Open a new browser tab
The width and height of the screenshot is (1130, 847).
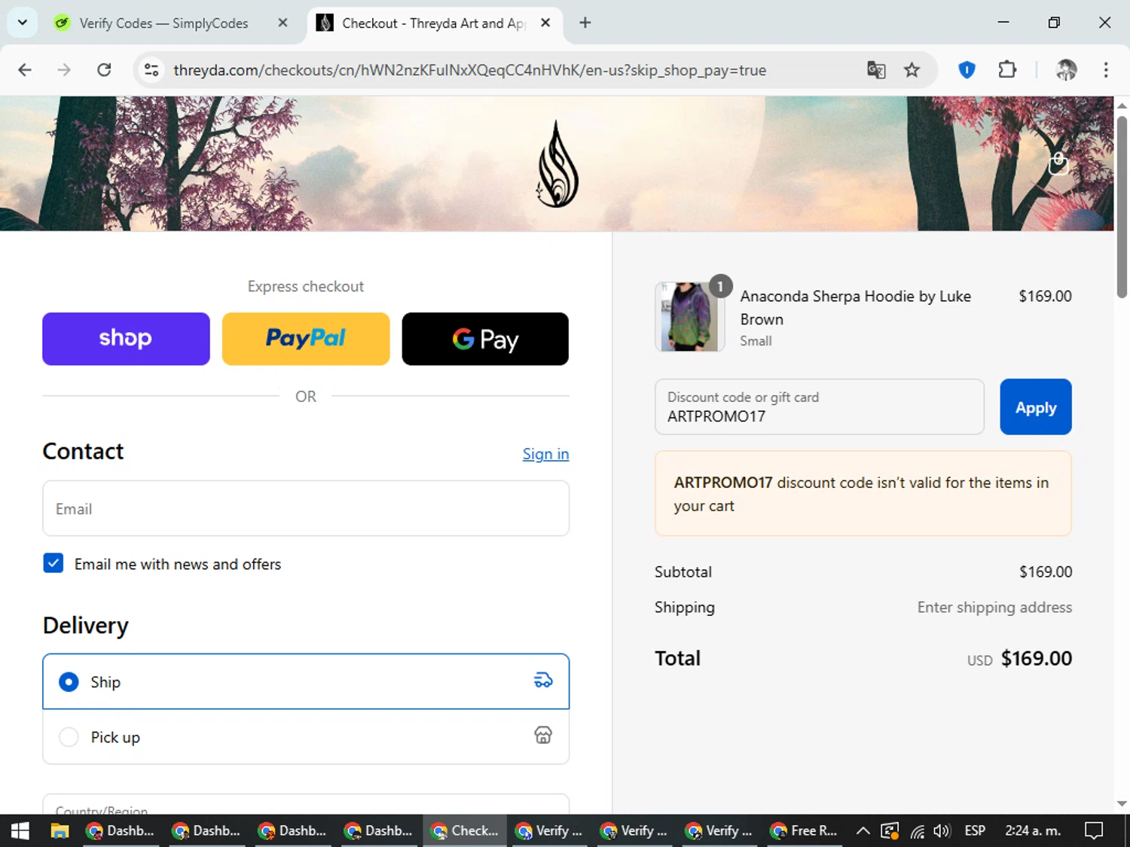(x=585, y=23)
